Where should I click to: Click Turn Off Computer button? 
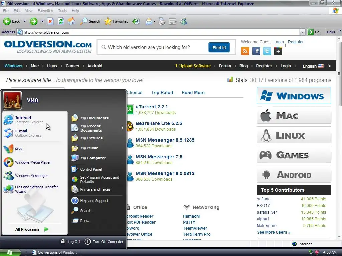[104, 241]
